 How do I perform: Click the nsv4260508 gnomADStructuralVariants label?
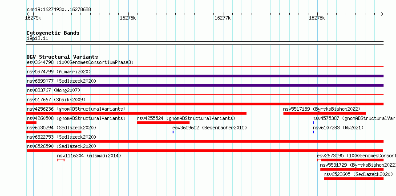(x=76, y=118)
